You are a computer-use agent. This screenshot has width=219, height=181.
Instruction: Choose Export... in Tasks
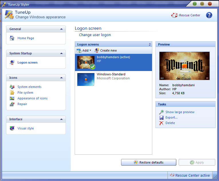click(x=171, y=117)
